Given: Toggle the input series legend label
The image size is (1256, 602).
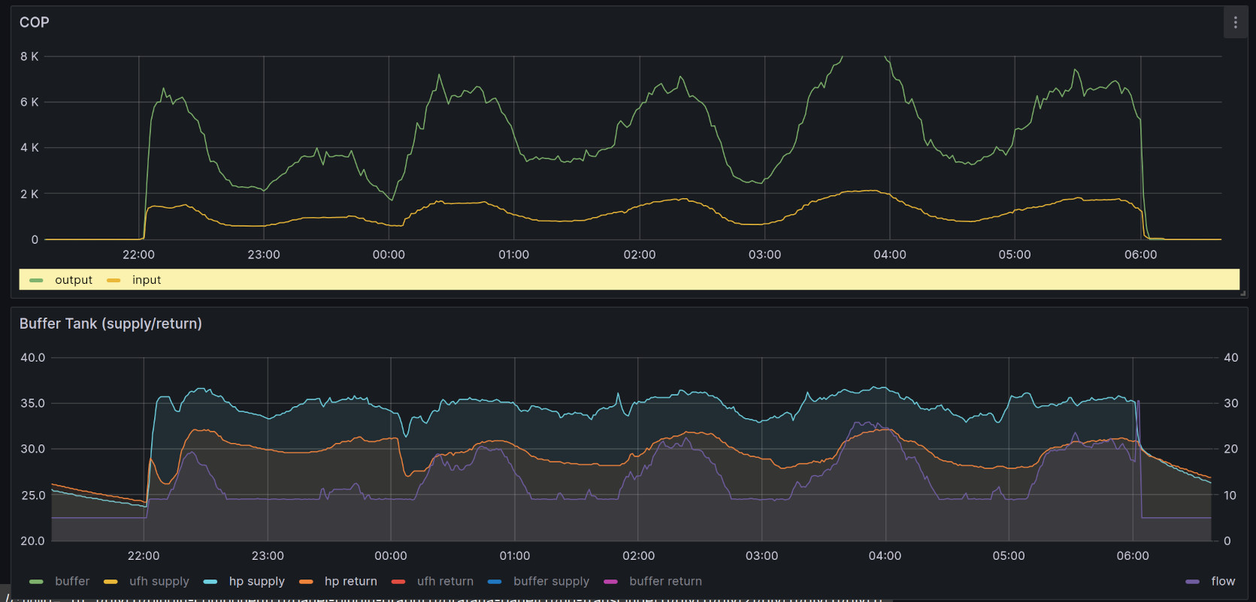Looking at the screenshot, I should click(x=147, y=280).
